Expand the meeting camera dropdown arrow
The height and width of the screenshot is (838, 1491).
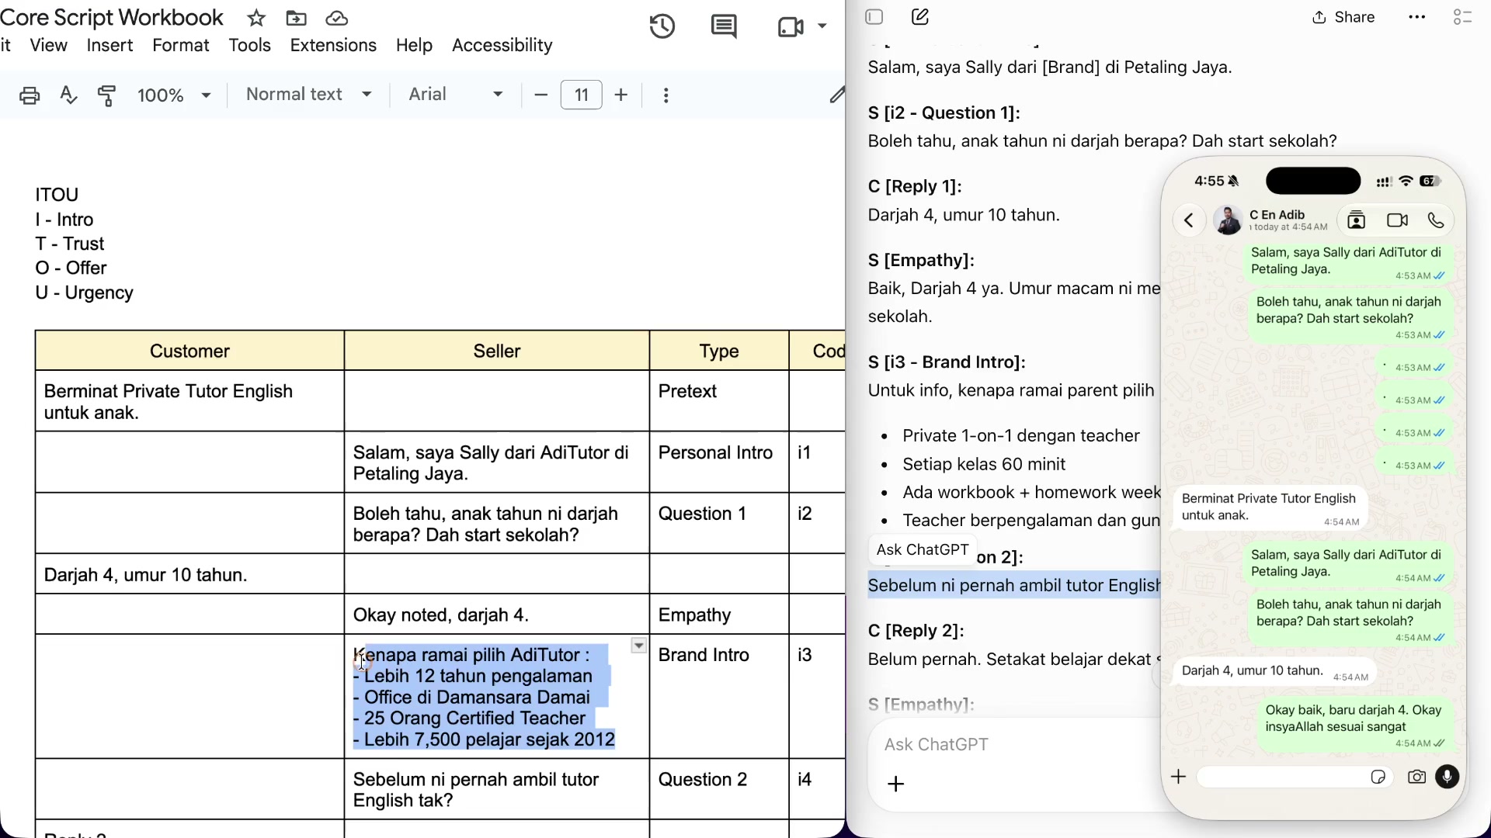[x=822, y=26]
